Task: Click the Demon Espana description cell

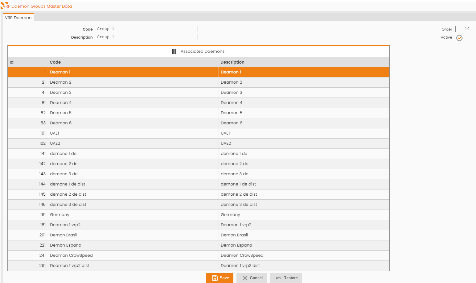Action: [304, 245]
